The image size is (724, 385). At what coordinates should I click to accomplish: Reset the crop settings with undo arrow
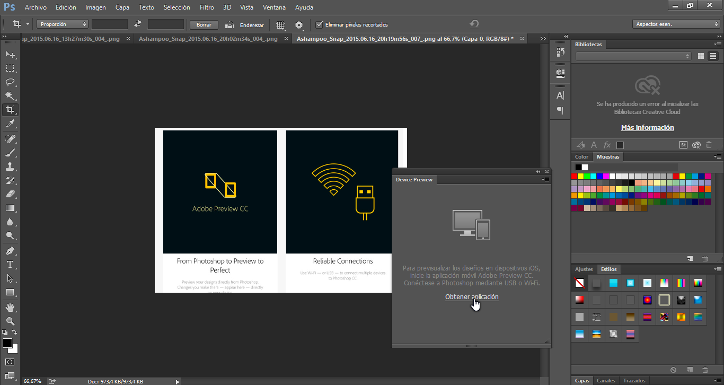click(474, 24)
